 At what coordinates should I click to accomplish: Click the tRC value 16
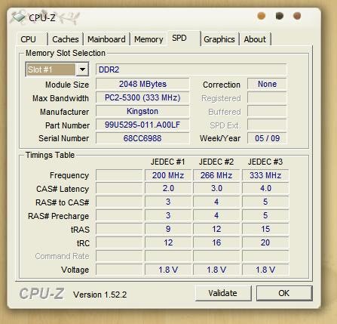click(x=216, y=242)
